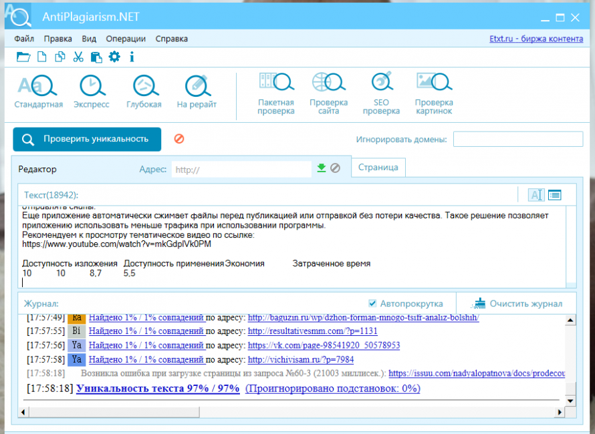
Task: Toggle the text cursor view icon
Action: coord(536,195)
